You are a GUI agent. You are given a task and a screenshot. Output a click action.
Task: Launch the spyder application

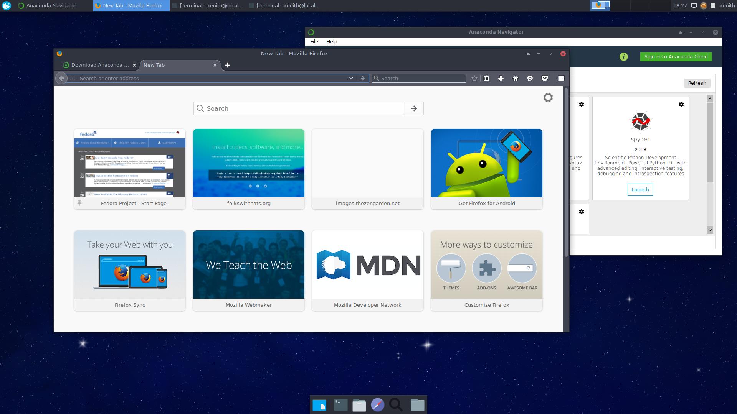pyautogui.click(x=640, y=190)
